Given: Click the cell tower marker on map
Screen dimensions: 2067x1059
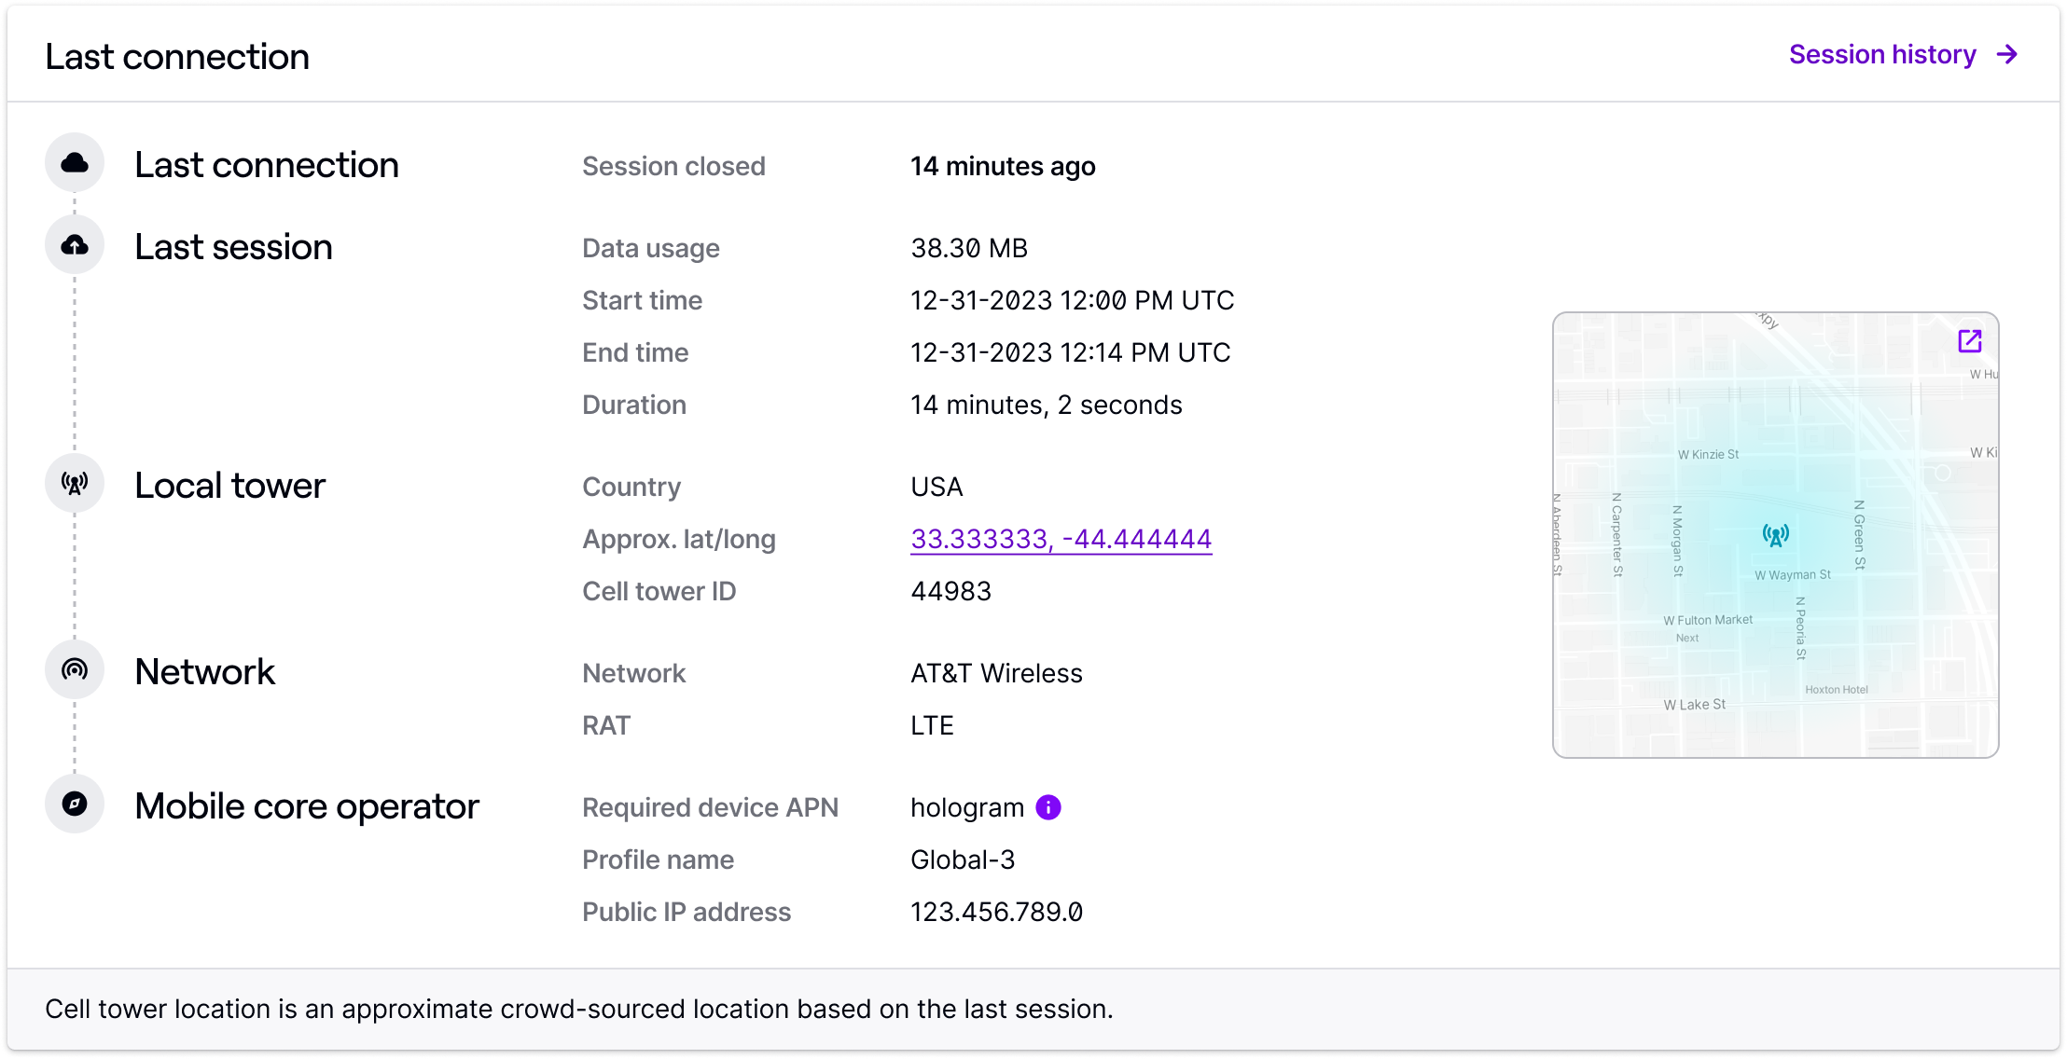Looking at the screenshot, I should tap(1776, 535).
